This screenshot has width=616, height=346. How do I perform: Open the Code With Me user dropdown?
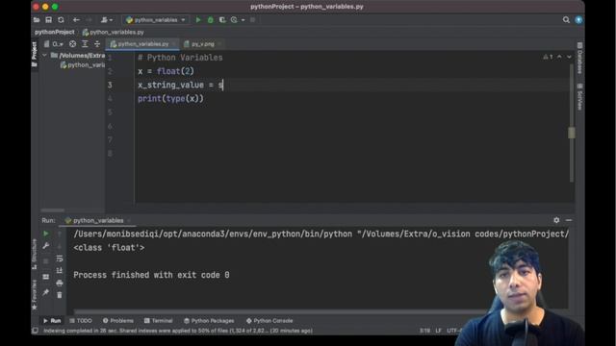pyautogui.click(x=107, y=20)
